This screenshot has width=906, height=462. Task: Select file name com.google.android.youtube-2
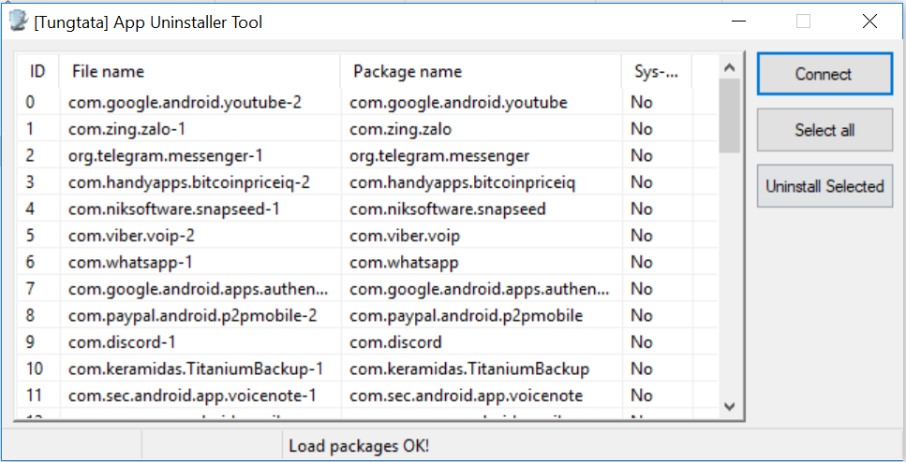(185, 102)
